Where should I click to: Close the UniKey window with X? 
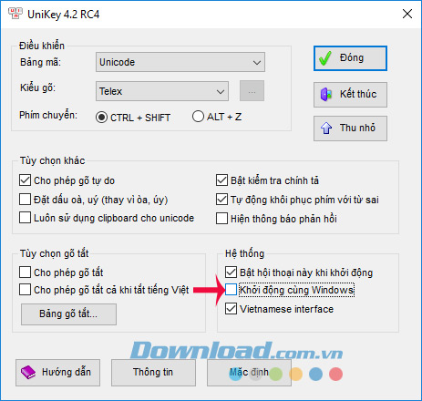pyautogui.click(x=407, y=14)
